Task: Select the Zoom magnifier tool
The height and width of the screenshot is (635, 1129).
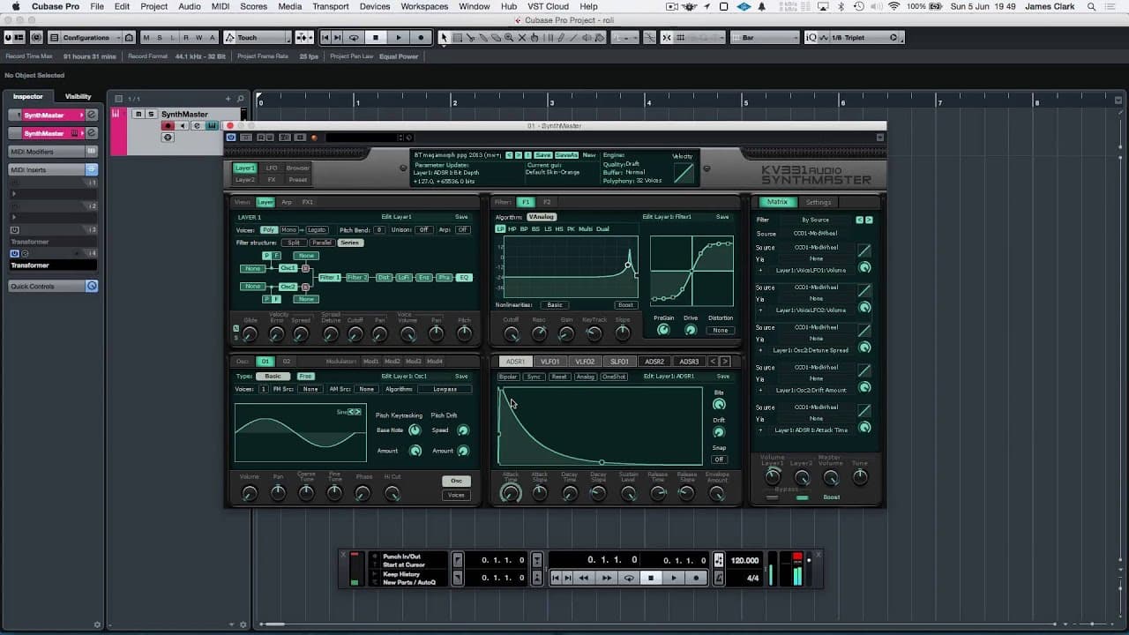Action: point(509,38)
